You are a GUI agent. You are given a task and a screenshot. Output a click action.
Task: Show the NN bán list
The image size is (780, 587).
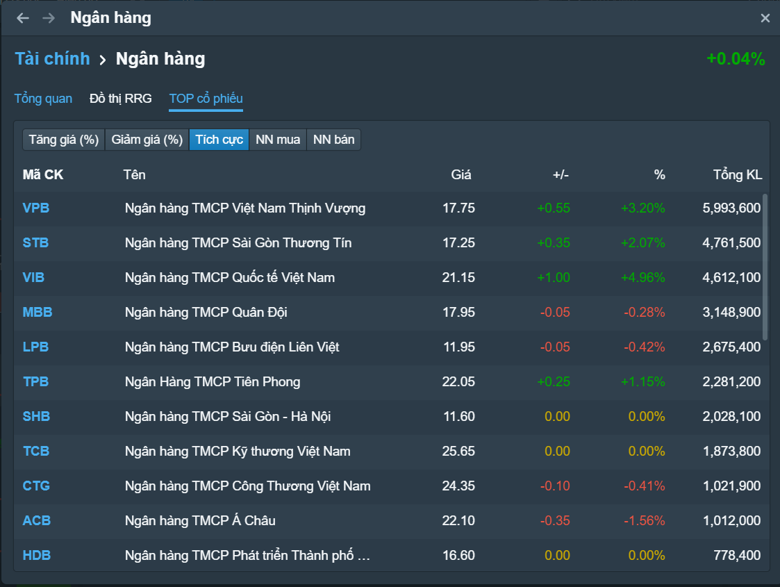[334, 140]
